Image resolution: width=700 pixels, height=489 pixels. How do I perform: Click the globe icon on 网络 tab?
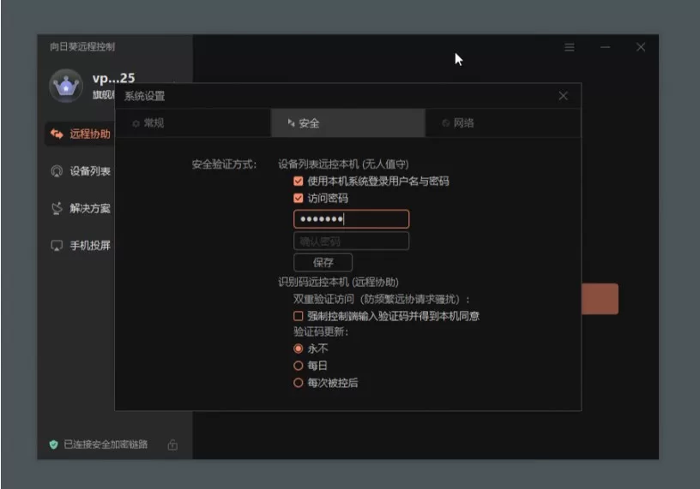coord(445,123)
